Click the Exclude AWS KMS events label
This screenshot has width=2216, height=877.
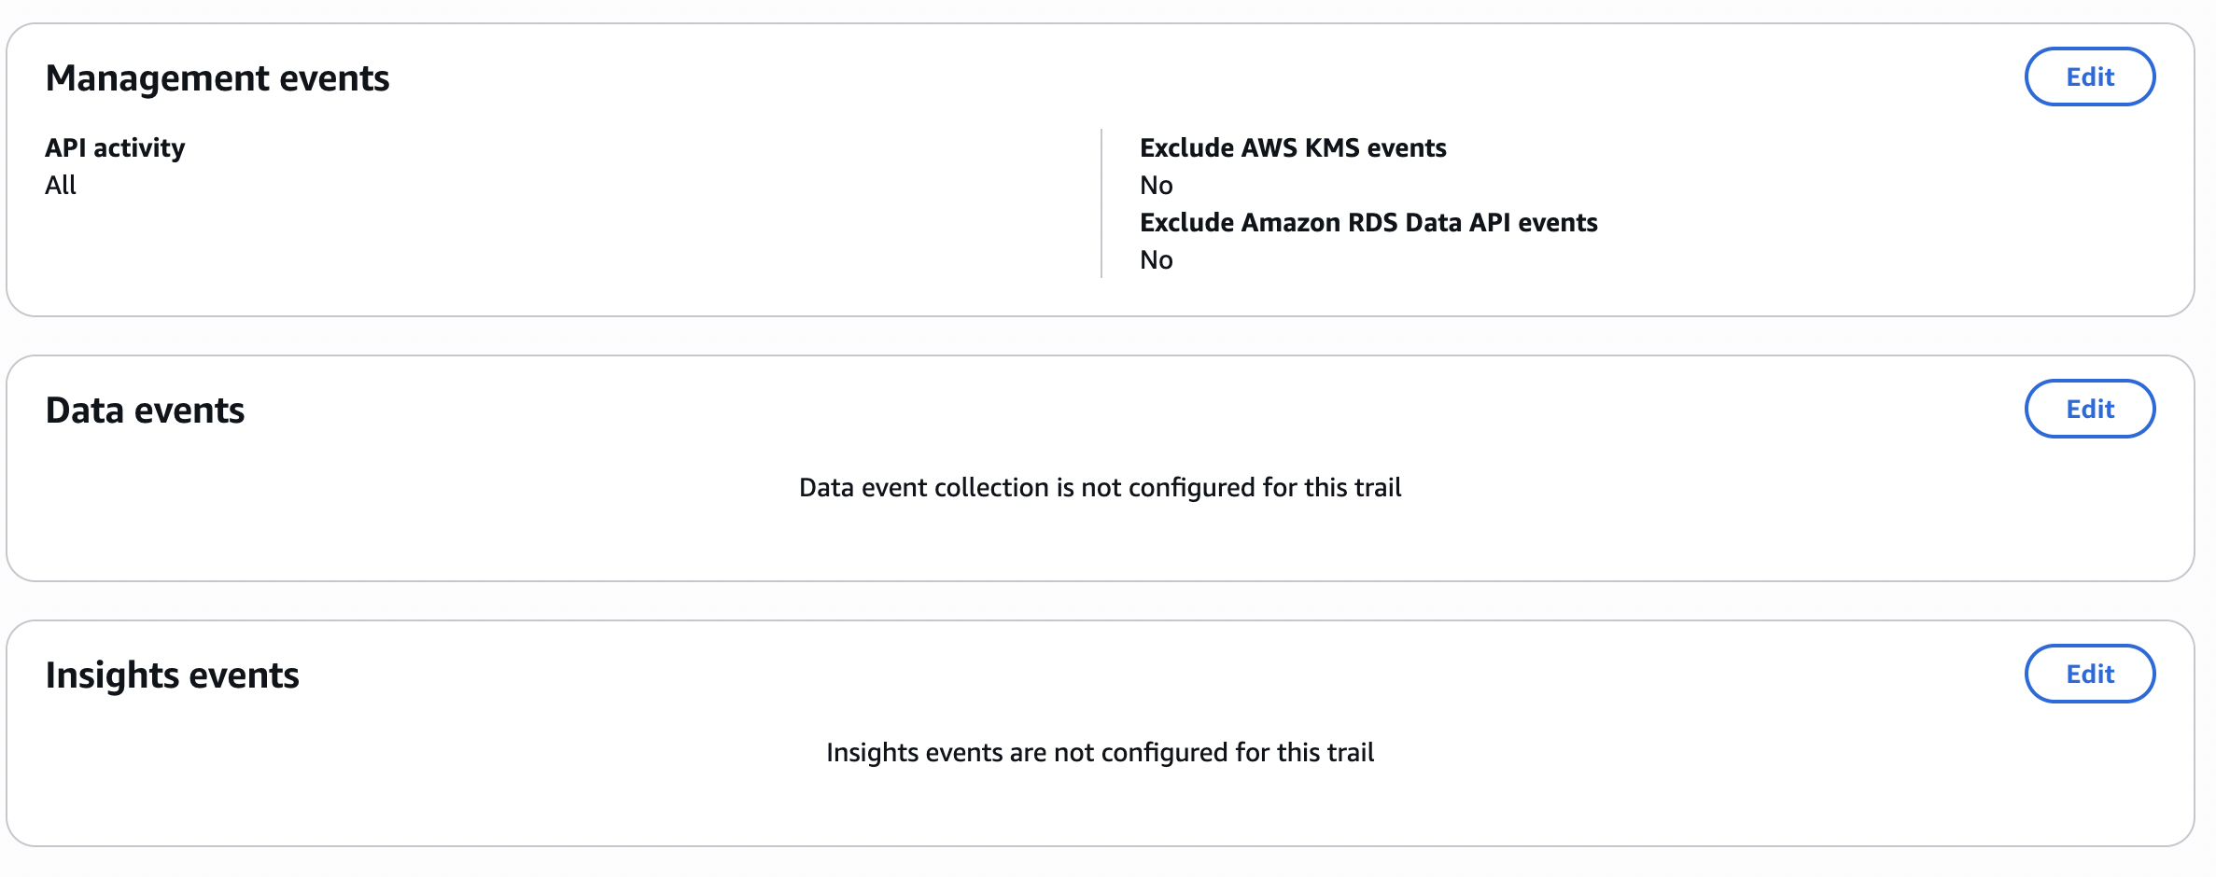[x=1293, y=147]
